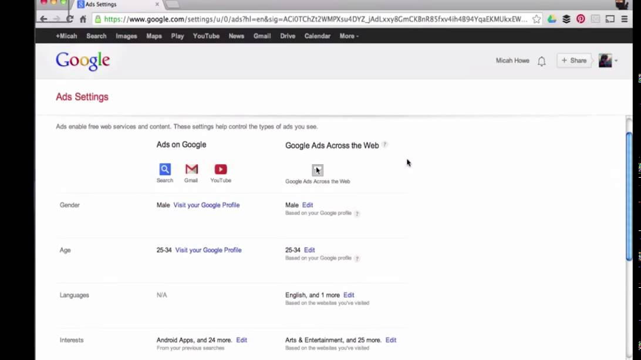Click Google Ads Across the Web icon
The height and width of the screenshot is (360, 641).
pyautogui.click(x=318, y=170)
